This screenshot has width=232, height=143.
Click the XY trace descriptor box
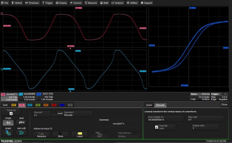pos(45,97)
